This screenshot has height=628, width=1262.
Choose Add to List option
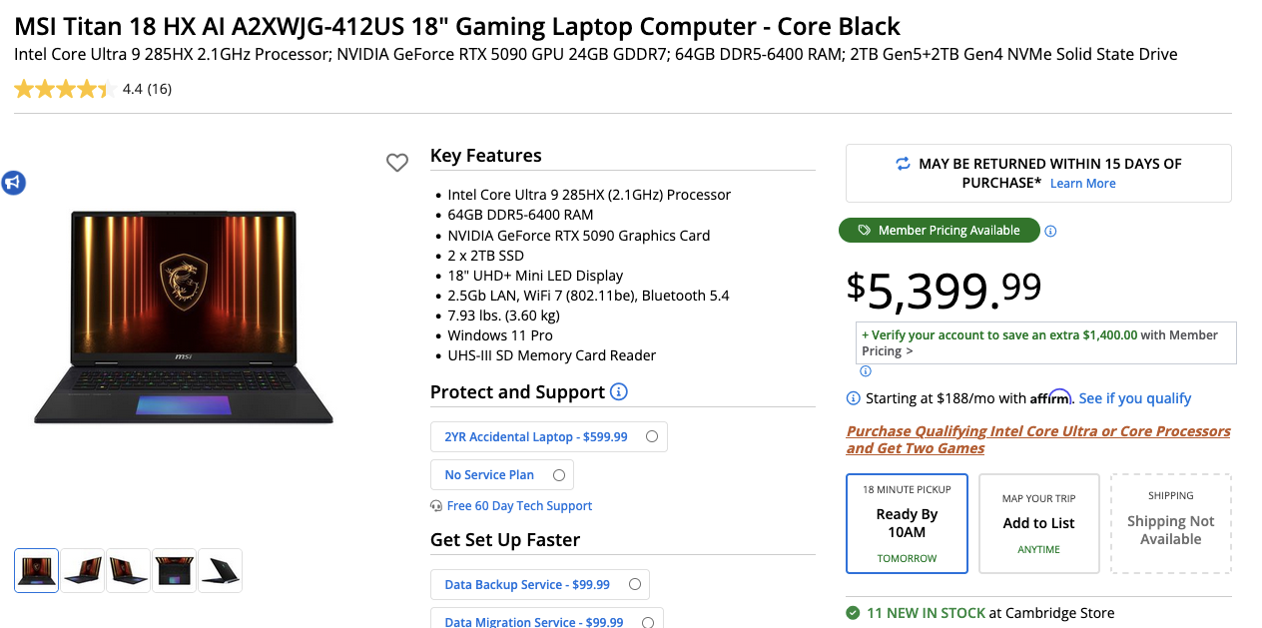[x=1038, y=523]
